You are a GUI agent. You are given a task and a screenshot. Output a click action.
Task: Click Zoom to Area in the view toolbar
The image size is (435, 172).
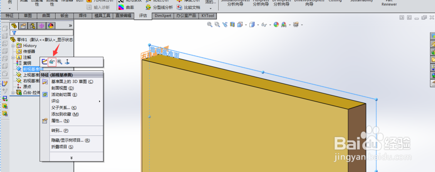(x=217, y=25)
